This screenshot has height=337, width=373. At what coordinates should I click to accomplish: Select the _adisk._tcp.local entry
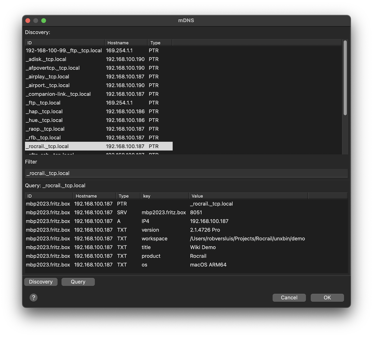(x=46, y=59)
